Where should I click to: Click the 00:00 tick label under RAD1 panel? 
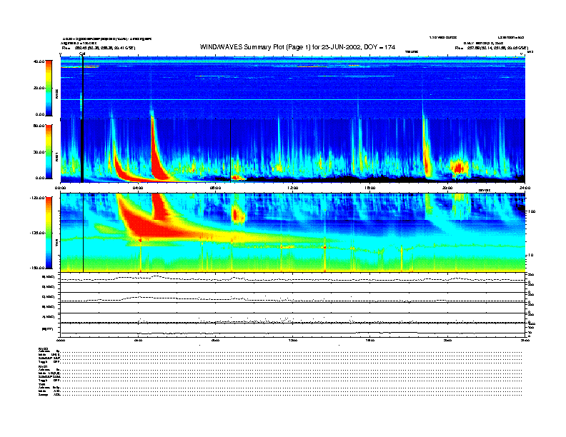coord(60,188)
